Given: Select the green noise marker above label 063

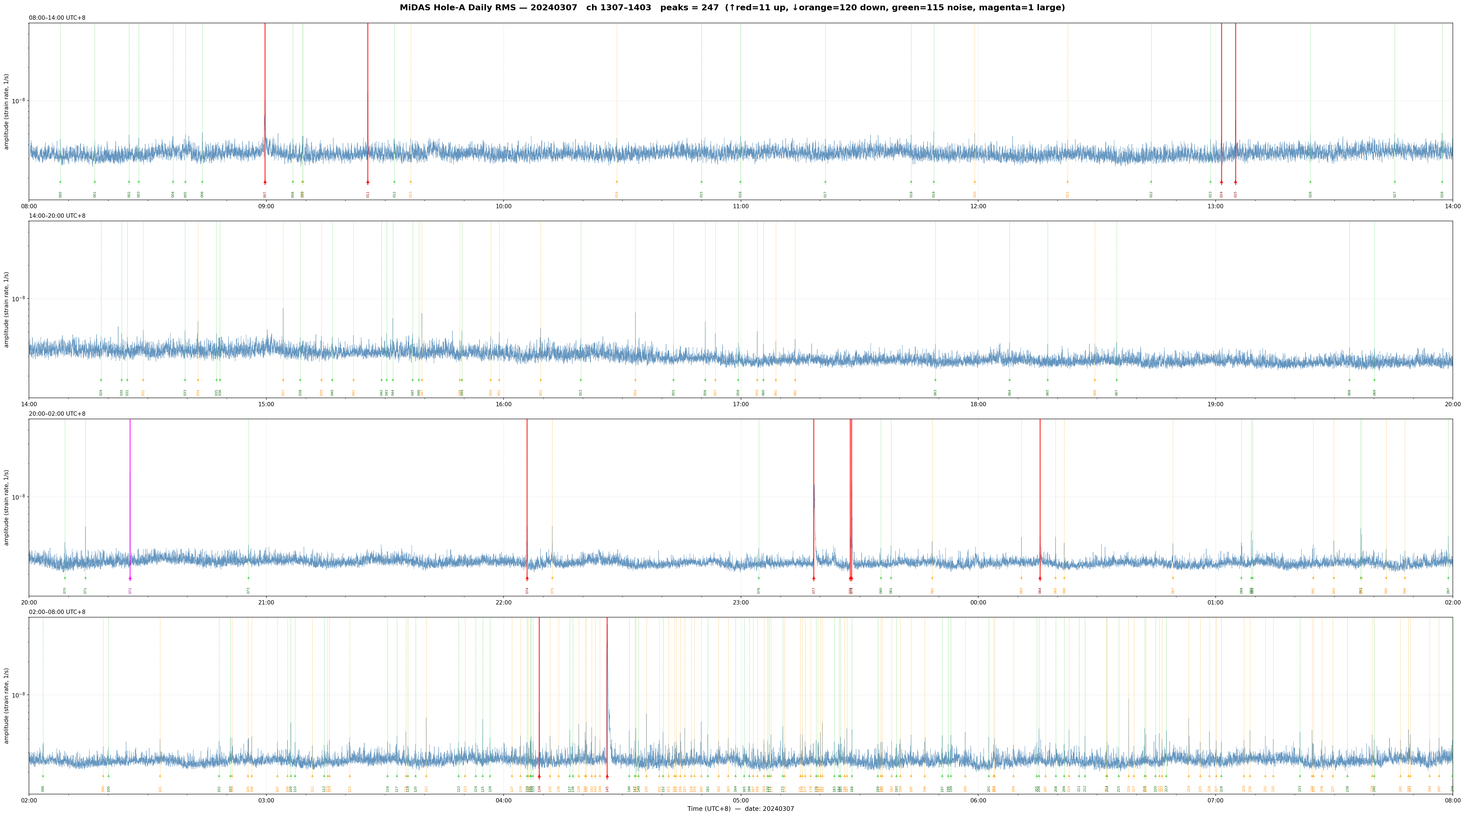Looking at the screenshot, I should coord(935,380).
